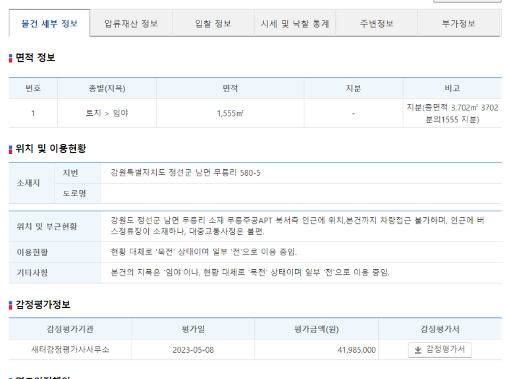Image resolution: width=509 pixels, height=379 pixels.
Task: Click the 평가일 column header
Action: (x=193, y=329)
